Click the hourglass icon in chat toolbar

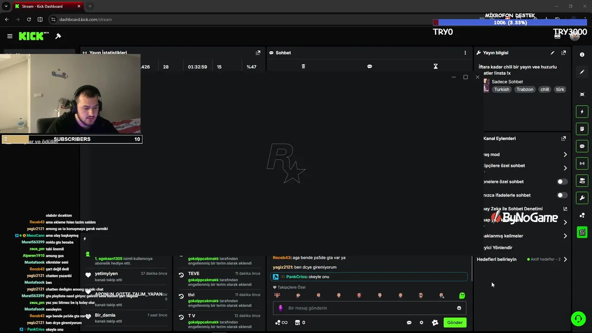coord(435,67)
